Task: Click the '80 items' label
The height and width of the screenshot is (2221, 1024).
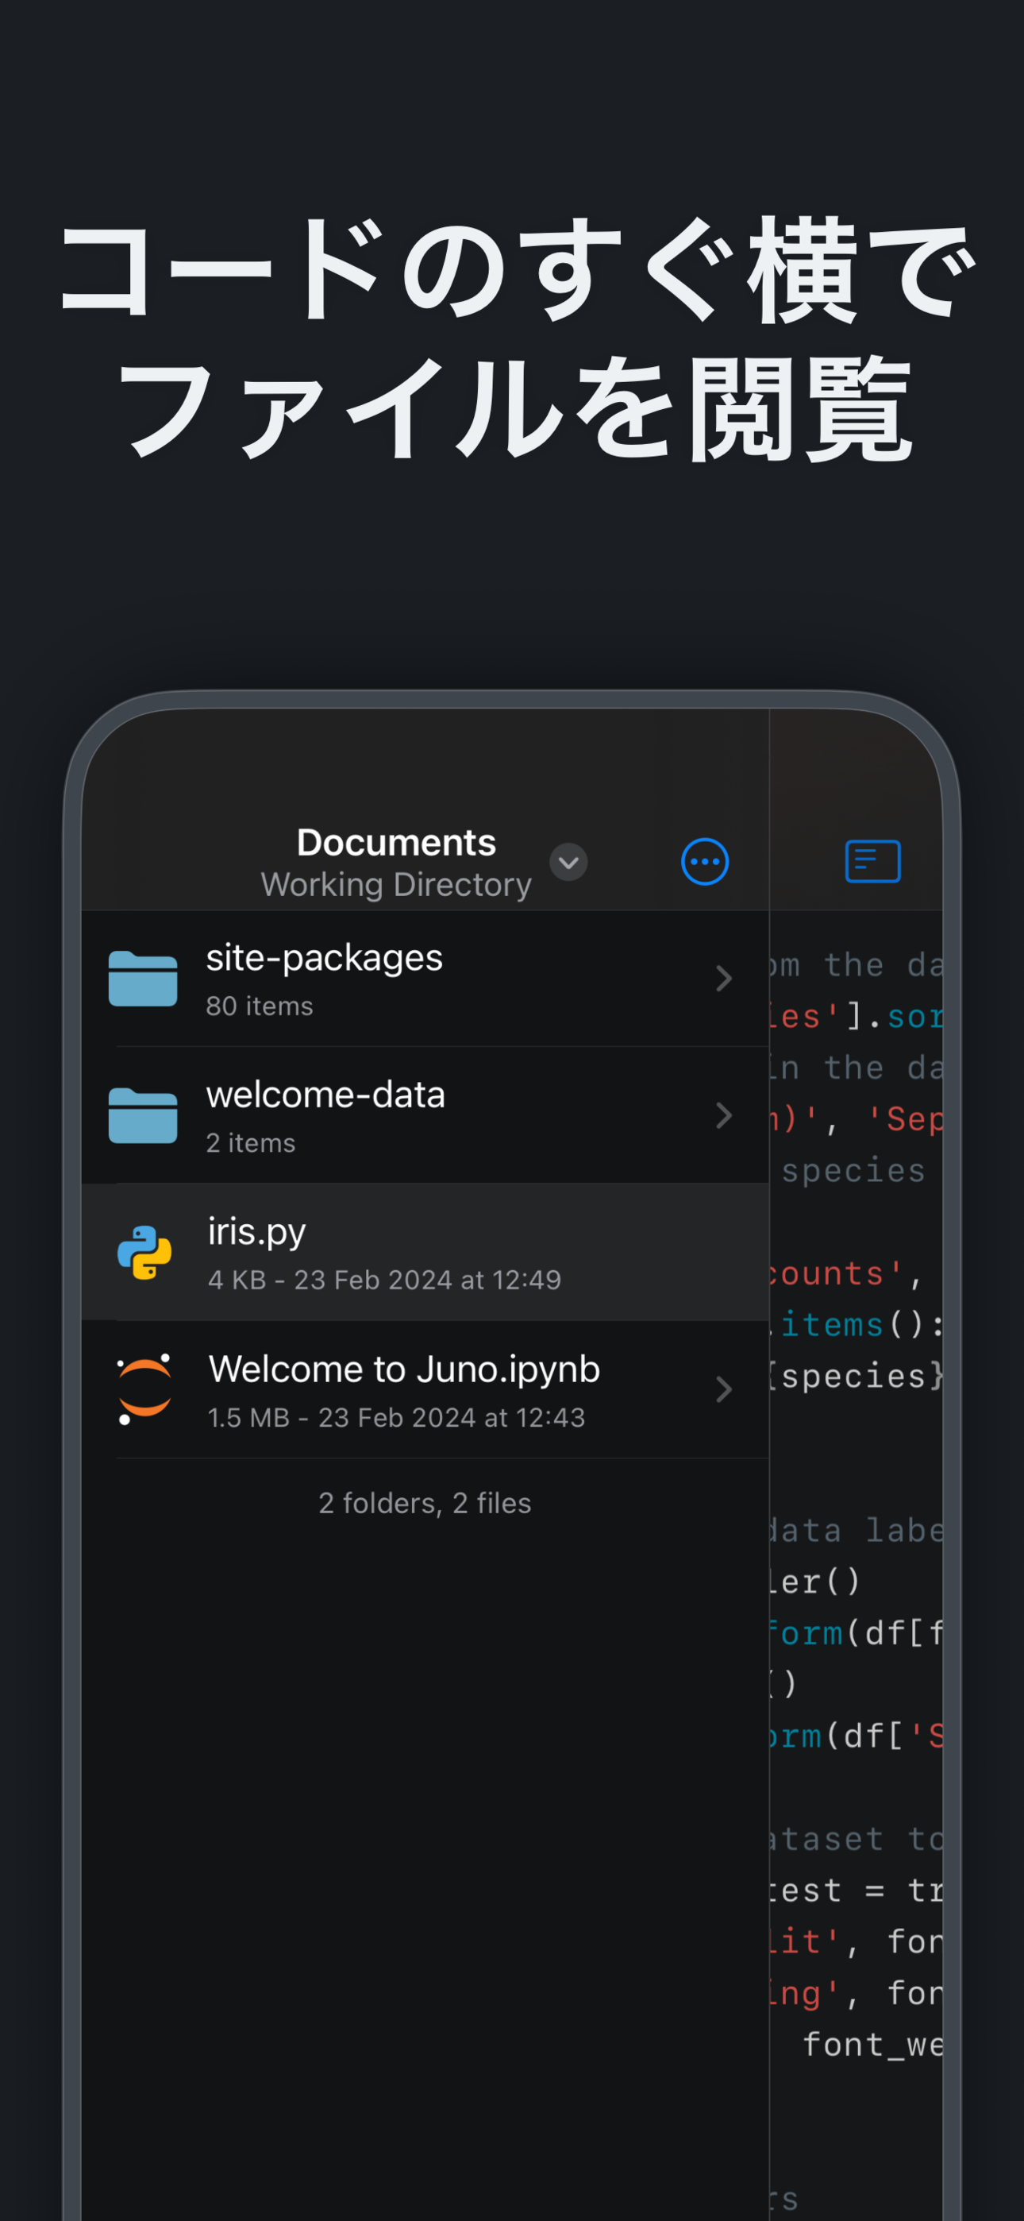Action: point(260,1006)
